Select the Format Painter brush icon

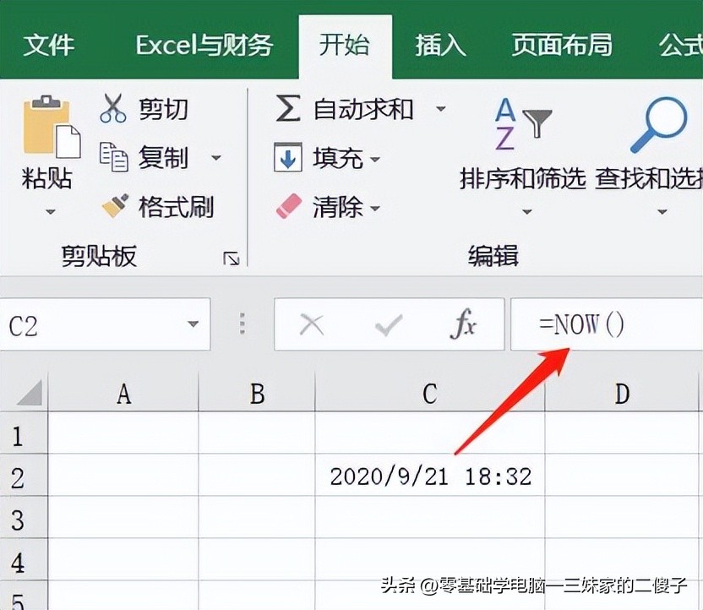coord(114,205)
